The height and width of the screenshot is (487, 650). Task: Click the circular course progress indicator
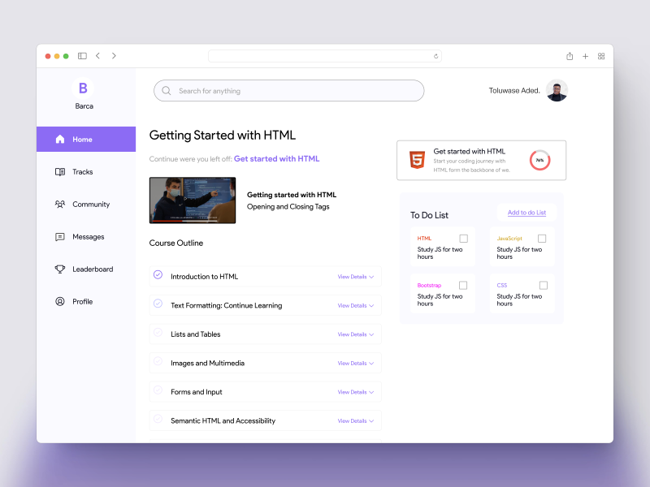tap(539, 161)
